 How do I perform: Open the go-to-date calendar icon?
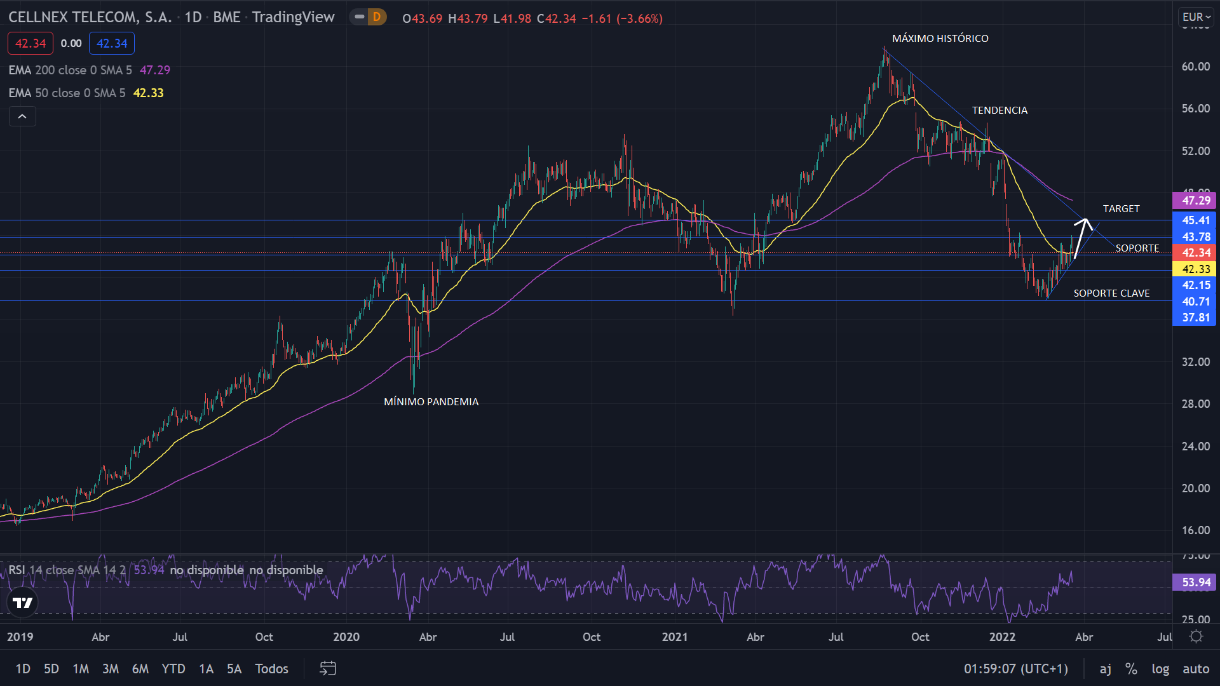click(327, 668)
